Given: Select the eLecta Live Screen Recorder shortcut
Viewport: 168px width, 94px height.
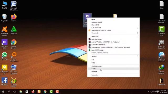Looking at the screenshot, I should tap(162, 44).
